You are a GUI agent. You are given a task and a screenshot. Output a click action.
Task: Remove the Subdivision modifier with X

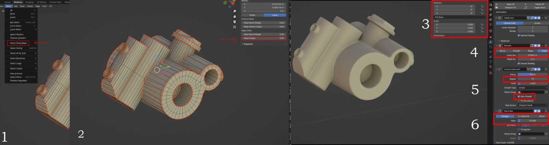click(546, 18)
